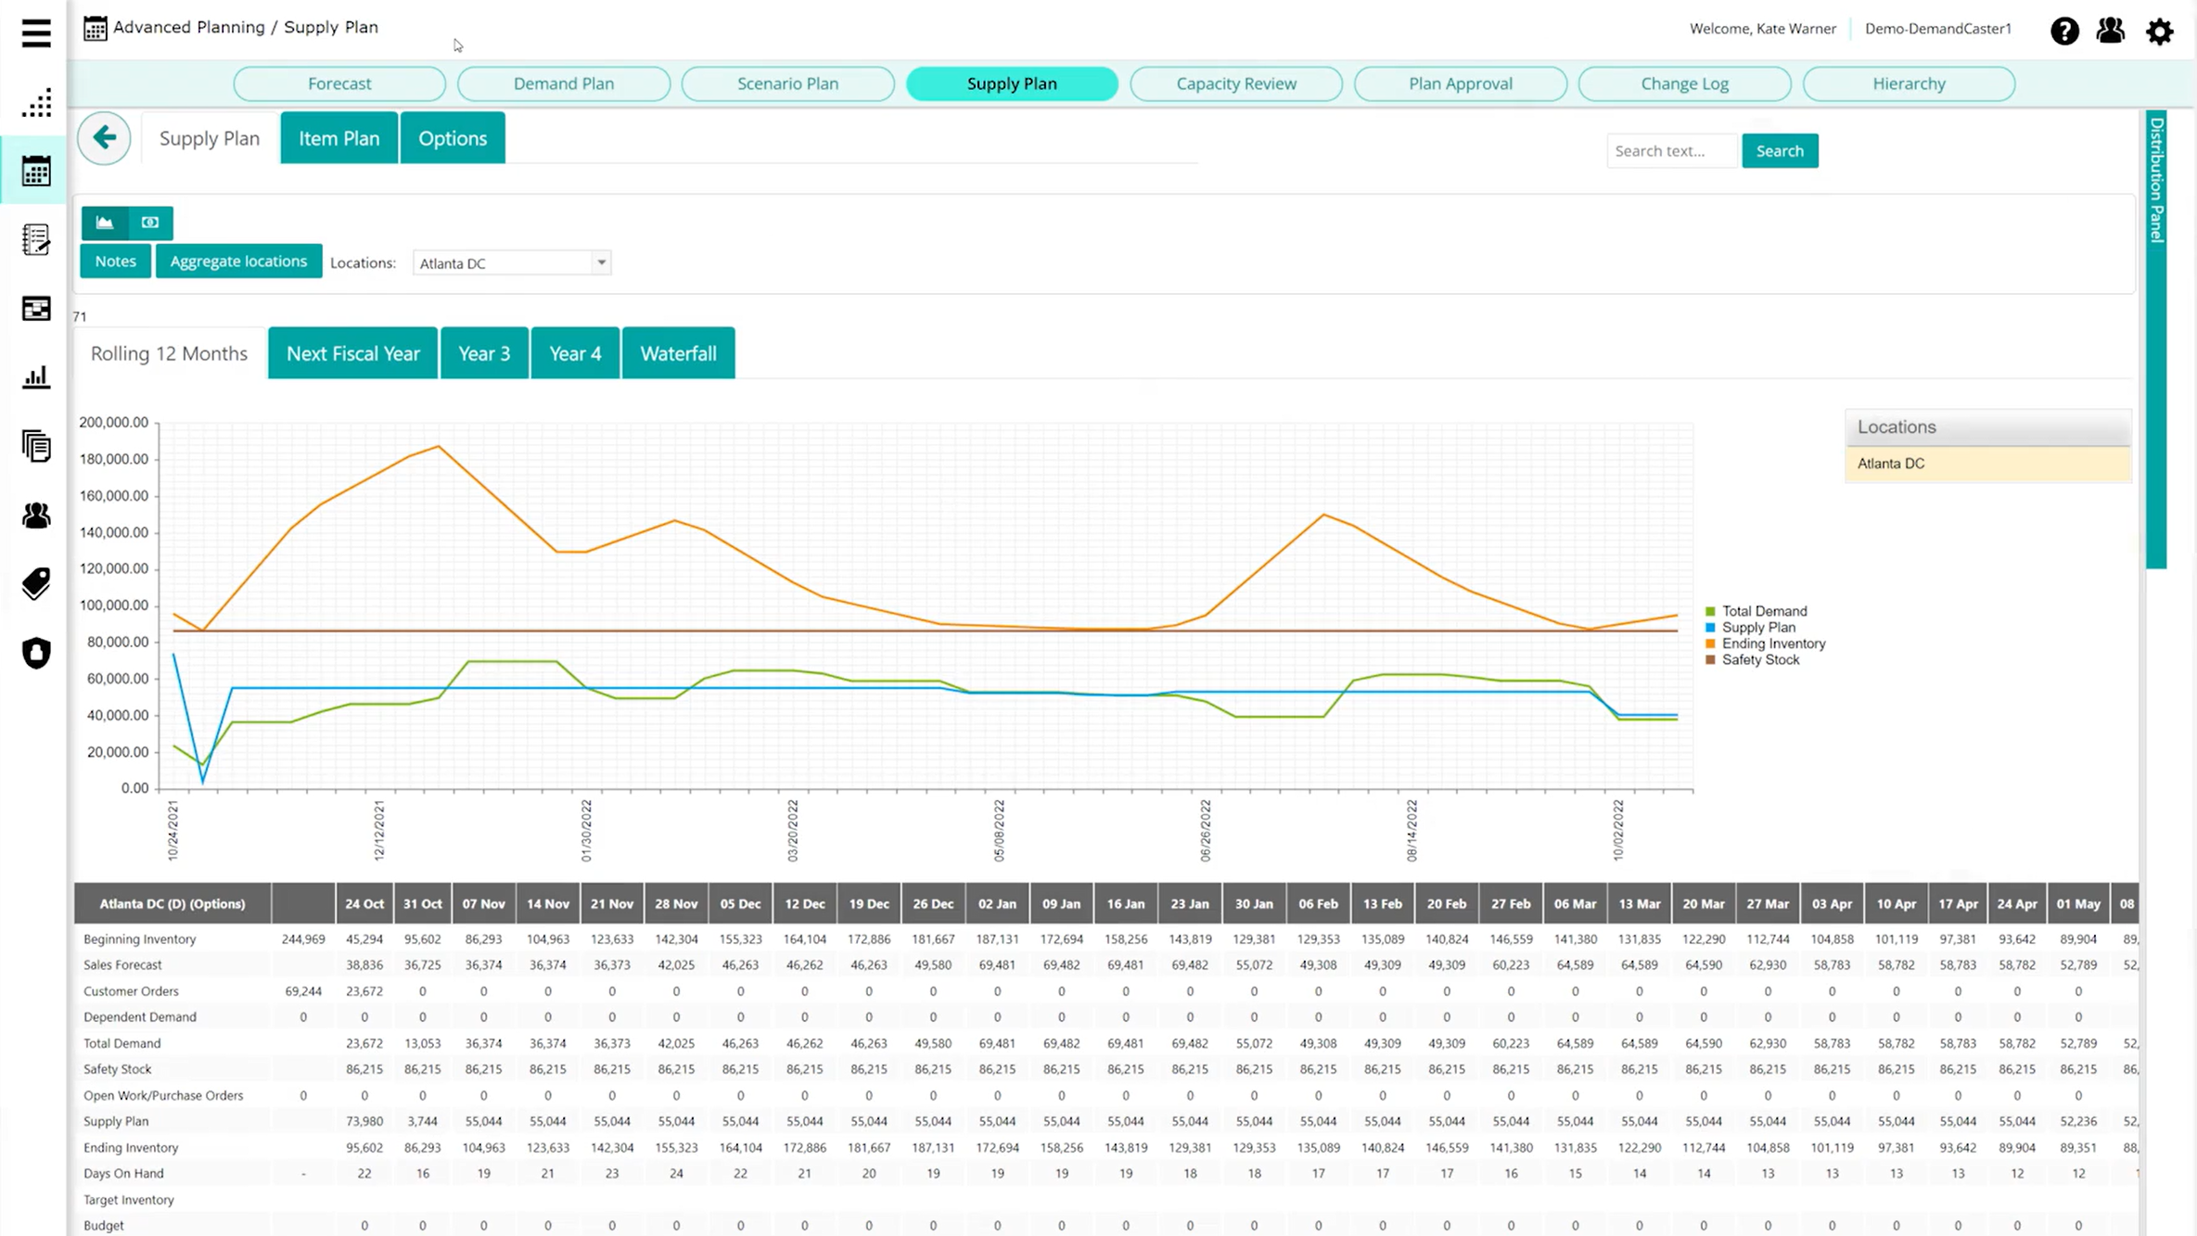This screenshot has height=1236, width=2197.
Task: Open the notepad checklist sidebar icon
Action: [36, 240]
